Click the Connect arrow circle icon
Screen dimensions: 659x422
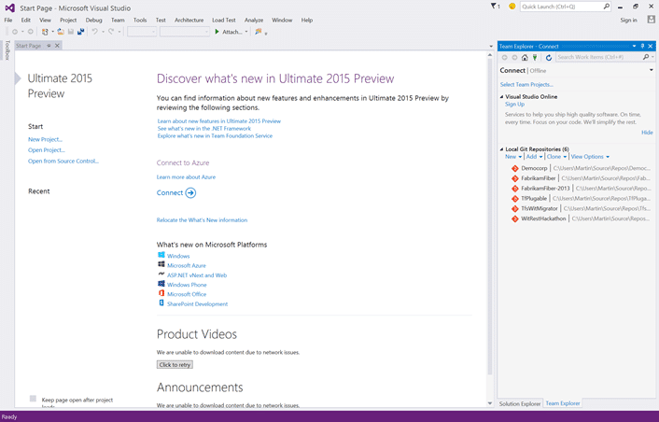(190, 193)
